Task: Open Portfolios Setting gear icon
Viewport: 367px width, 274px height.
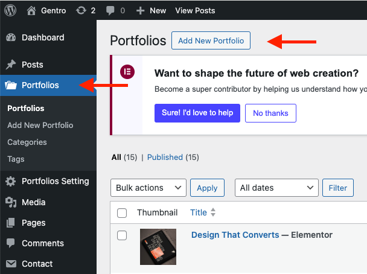Action: [x=11, y=181]
